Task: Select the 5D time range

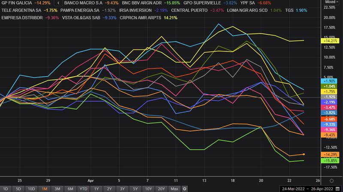Action: coord(18,189)
